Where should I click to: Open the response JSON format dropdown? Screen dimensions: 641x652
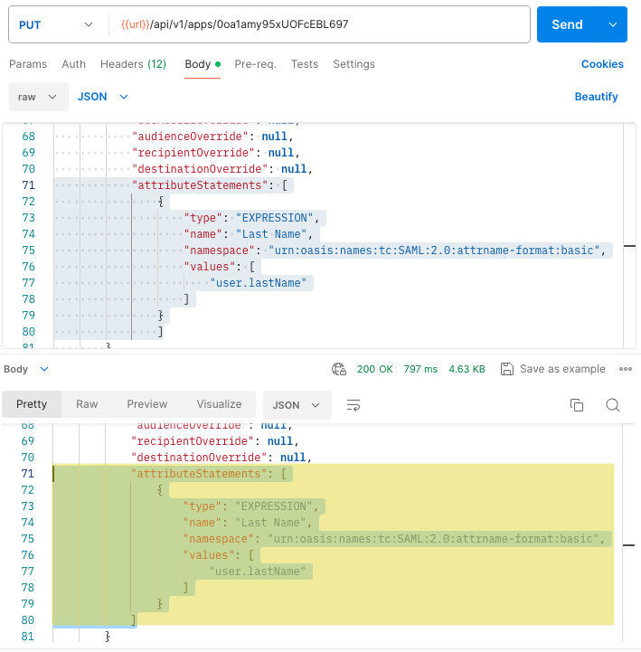tap(297, 405)
